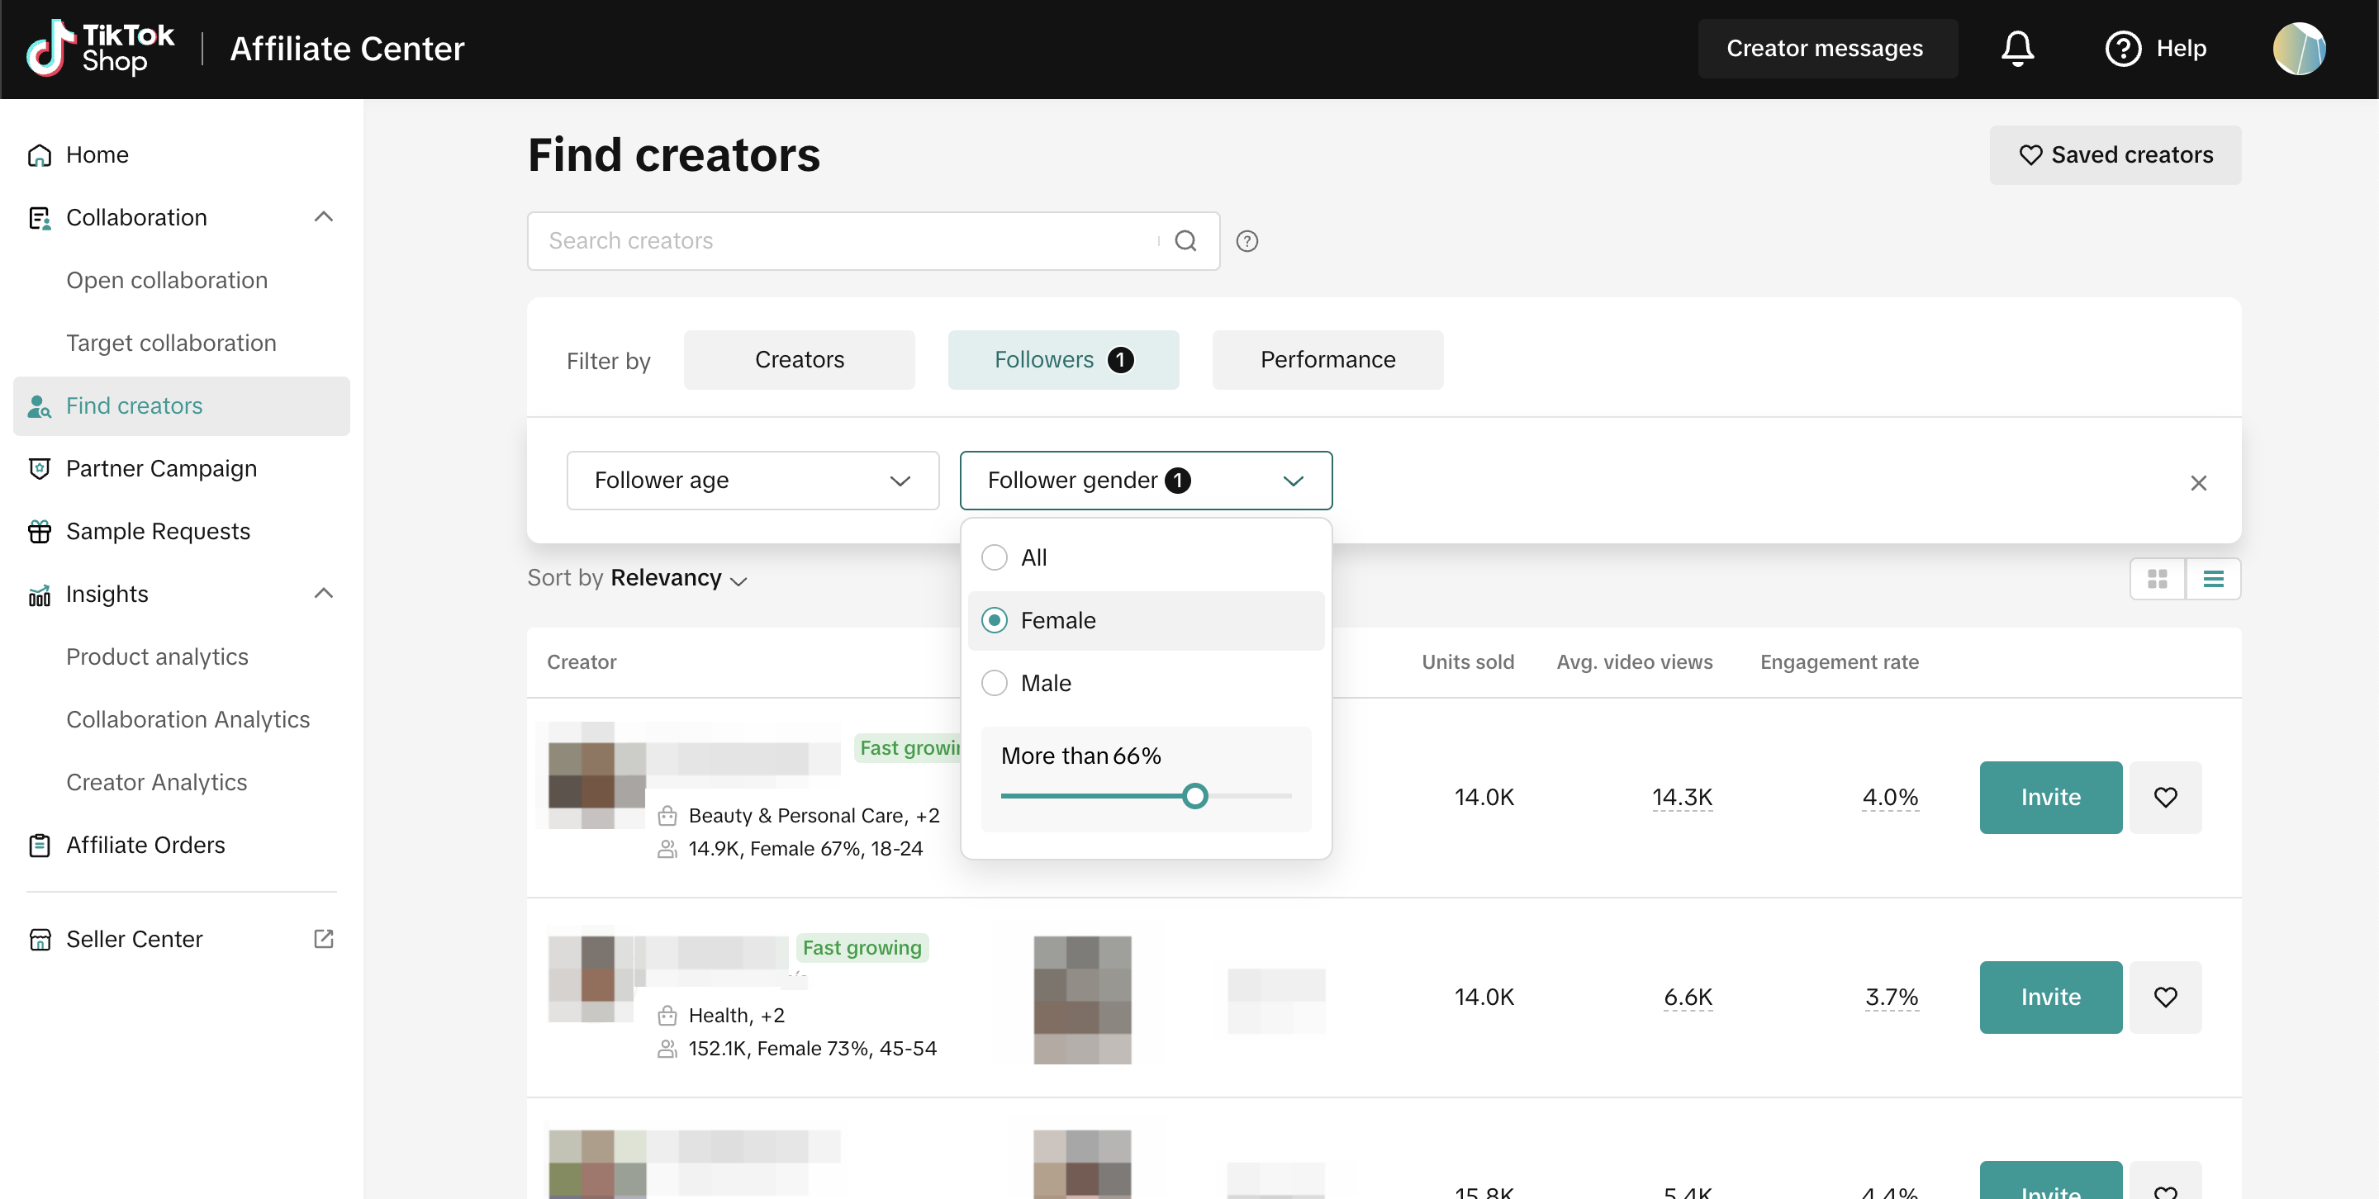Save first creator with heart icon
Viewport: 2379px width, 1199px height.
(2165, 797)
